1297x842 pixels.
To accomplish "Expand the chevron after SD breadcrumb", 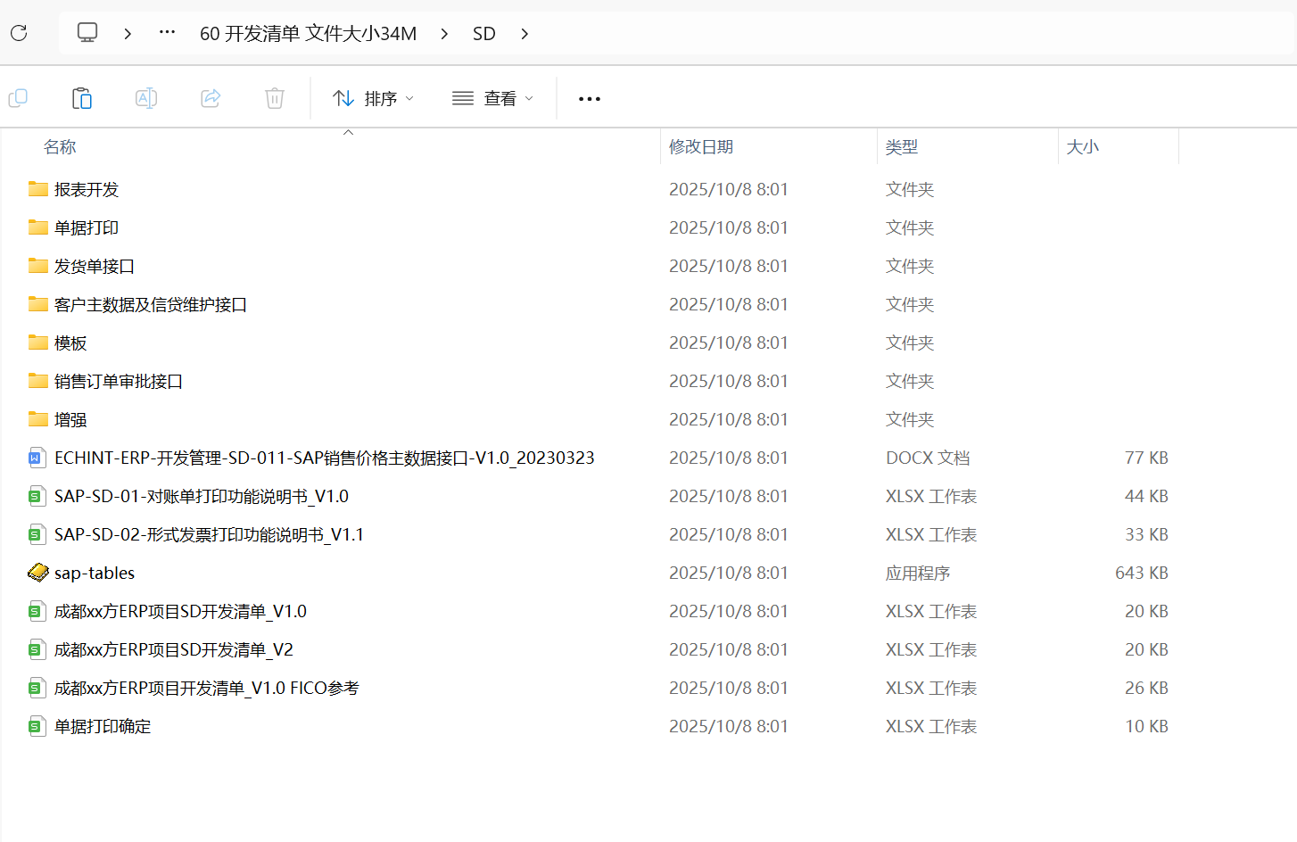I will pyautogui.click(x=525, y=34).
